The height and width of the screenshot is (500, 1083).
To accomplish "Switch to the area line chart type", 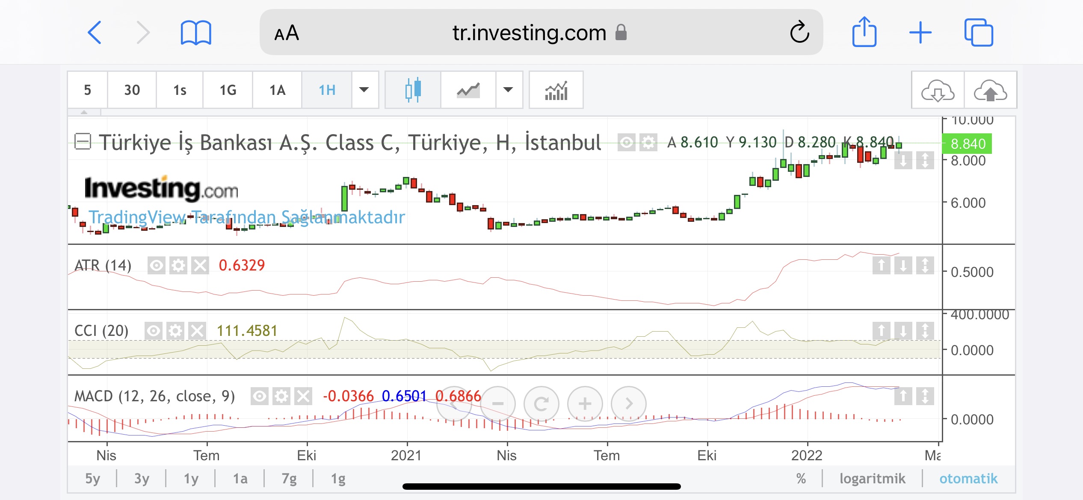I will (x=468, y=90).
